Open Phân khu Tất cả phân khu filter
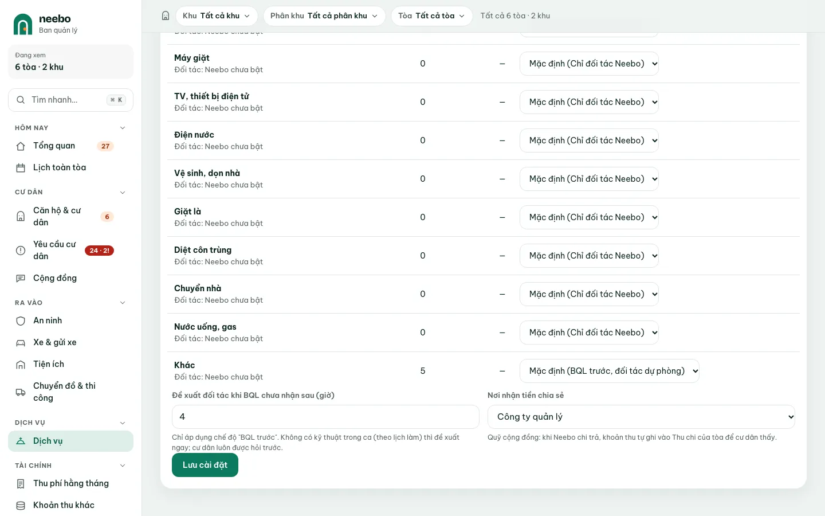The height and width of the screenshot is (516, 825). [324, 16]
